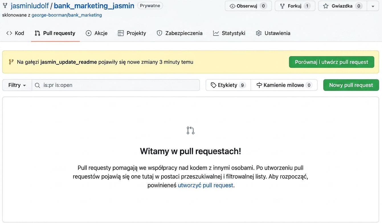382x223 pixels.
Task: Focus the is:pr is:open search field
Action: [x=116, y=85]
